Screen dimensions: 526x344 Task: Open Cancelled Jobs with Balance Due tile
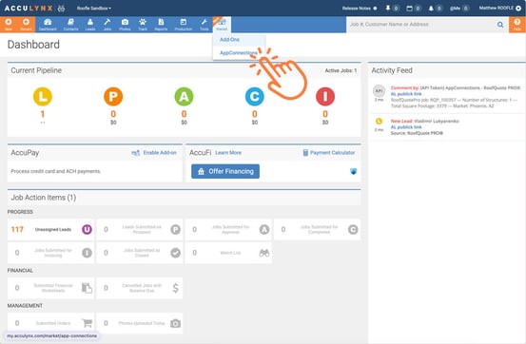click(140, 288)
